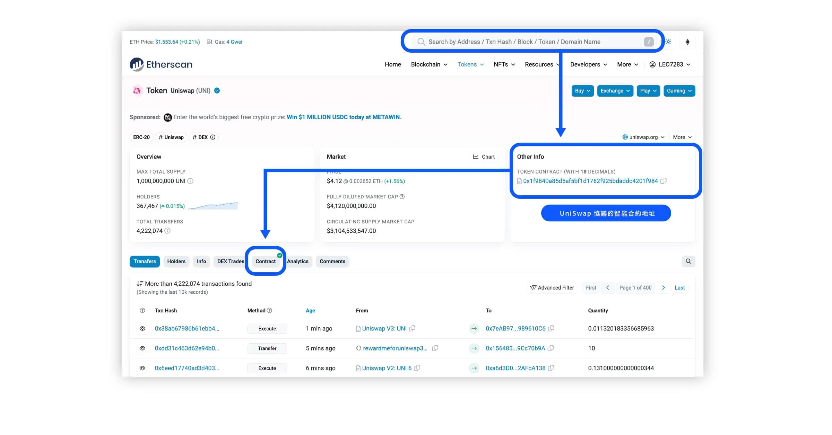Viewport: 832px width, 435px height.
Task: Copy address 0x156485...9Cc70b9A
Action: (x=551, y=348)
